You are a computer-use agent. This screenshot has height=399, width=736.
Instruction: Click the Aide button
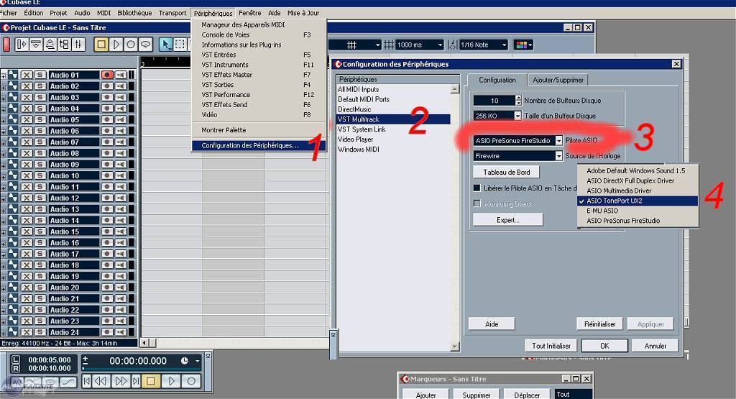pos(492,324)
